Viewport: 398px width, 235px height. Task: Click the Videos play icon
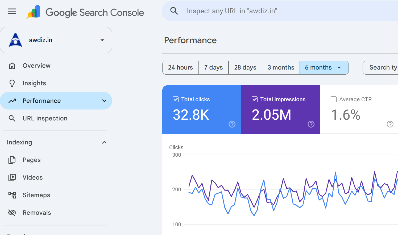(12, 177)
